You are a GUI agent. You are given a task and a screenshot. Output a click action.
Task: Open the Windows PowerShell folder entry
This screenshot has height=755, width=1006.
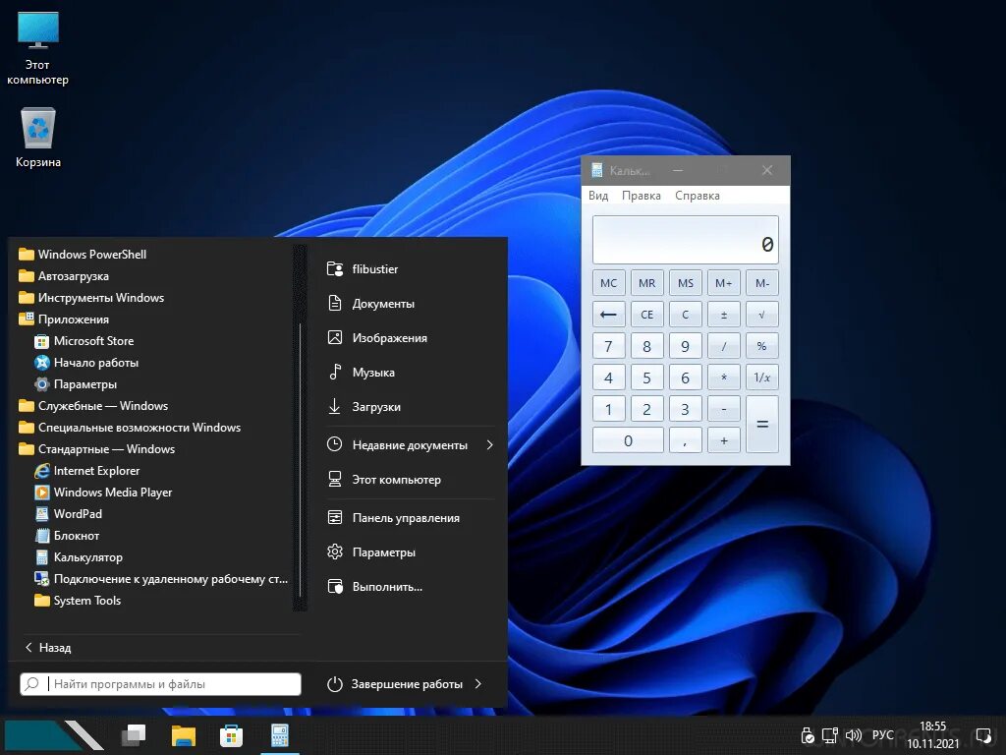[92, 254]
